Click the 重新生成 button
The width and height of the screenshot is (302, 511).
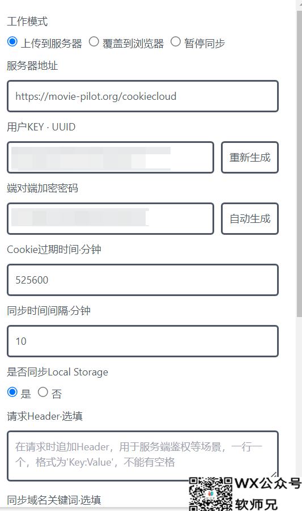[x=250, y=158]
